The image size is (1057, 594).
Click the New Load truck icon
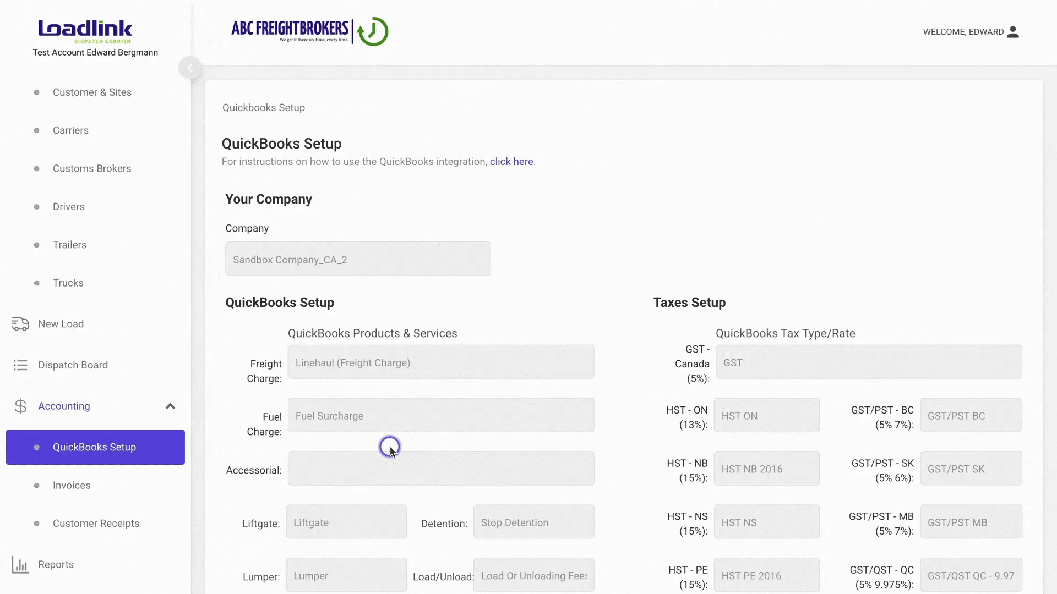20,324
